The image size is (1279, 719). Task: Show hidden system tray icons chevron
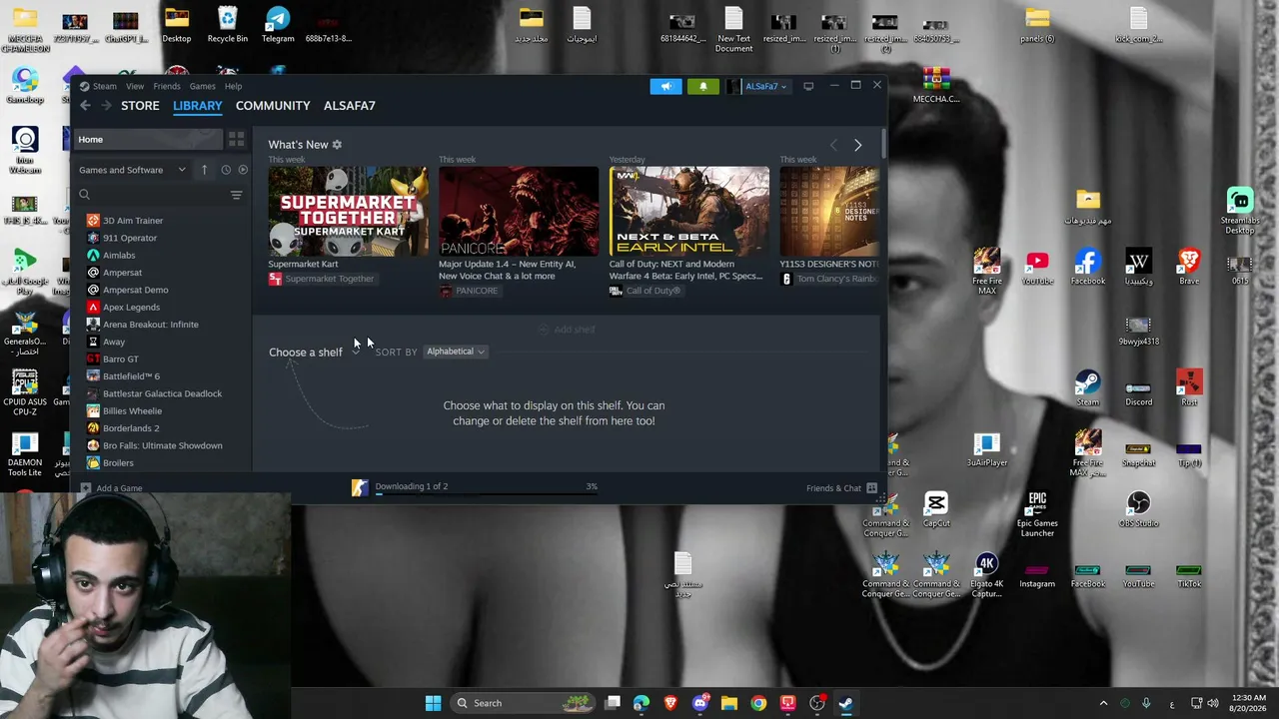[1103, 703]
